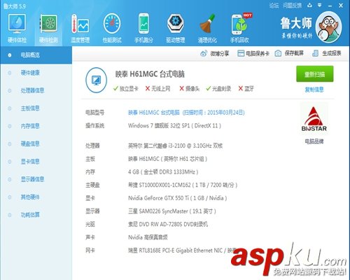
Task: Click 复制信息 copy info link
Action: [x=314, y=90]
